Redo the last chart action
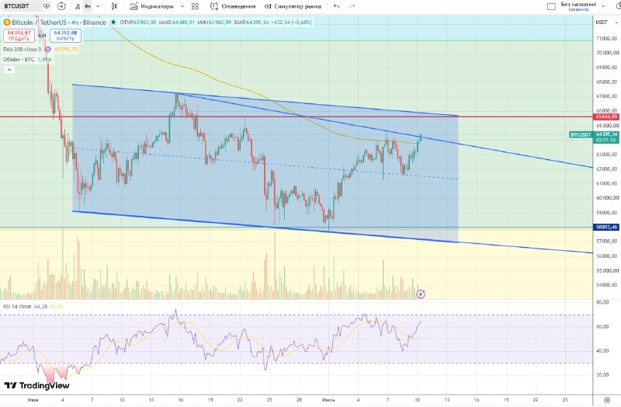The width and height of the screenshot is (621, 407). (x=352, y=6)
